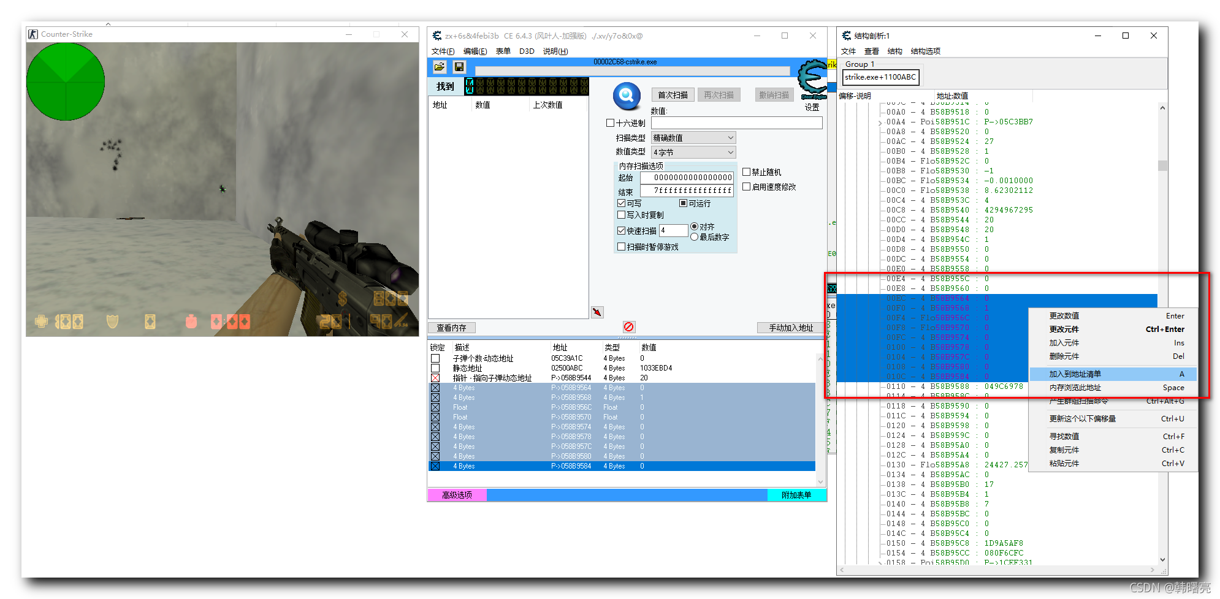Click the 查看内存 button

click(x=451, y=328)
